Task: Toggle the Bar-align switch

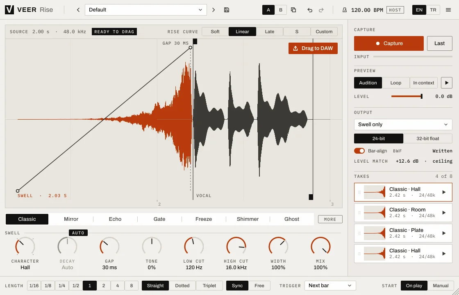Action: click(x=359, y=151)
